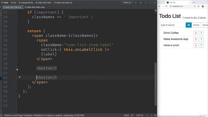Click the todo-list-item folder breadcrumb
The height and width of the screenshot is (117, 208).
[44, 3]
